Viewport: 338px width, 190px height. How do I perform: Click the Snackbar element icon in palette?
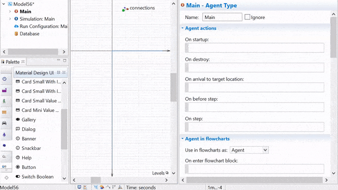tap(18, 148)
